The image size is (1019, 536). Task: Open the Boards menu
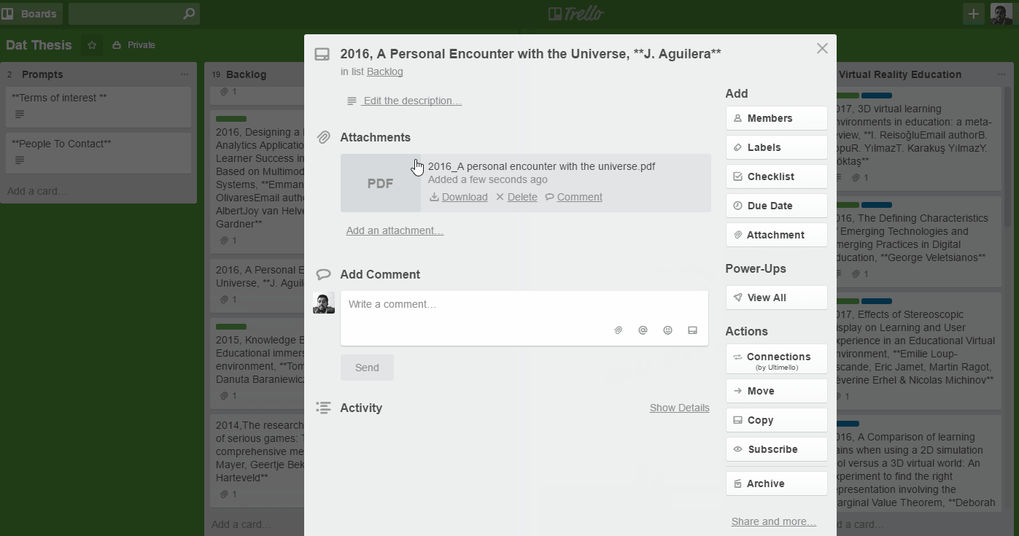[31, 14]
